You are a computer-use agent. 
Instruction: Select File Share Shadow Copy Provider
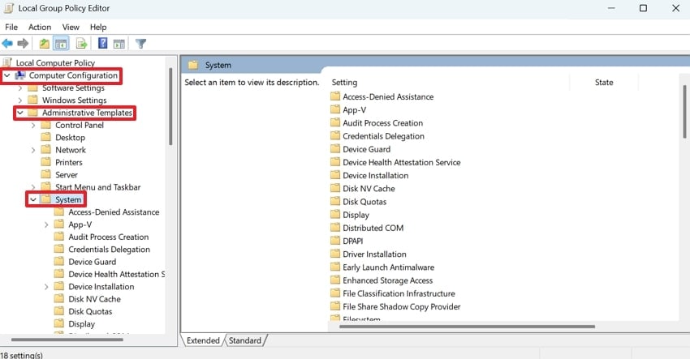click(x=401, y=306)
